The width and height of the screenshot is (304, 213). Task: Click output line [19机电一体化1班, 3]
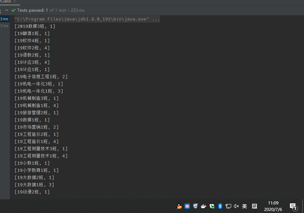tap(39, 91)
